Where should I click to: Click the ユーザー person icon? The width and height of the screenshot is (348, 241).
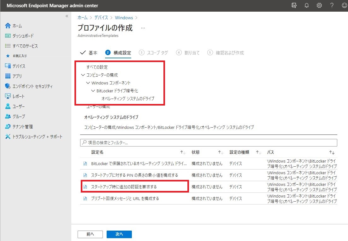click(8, 106)
